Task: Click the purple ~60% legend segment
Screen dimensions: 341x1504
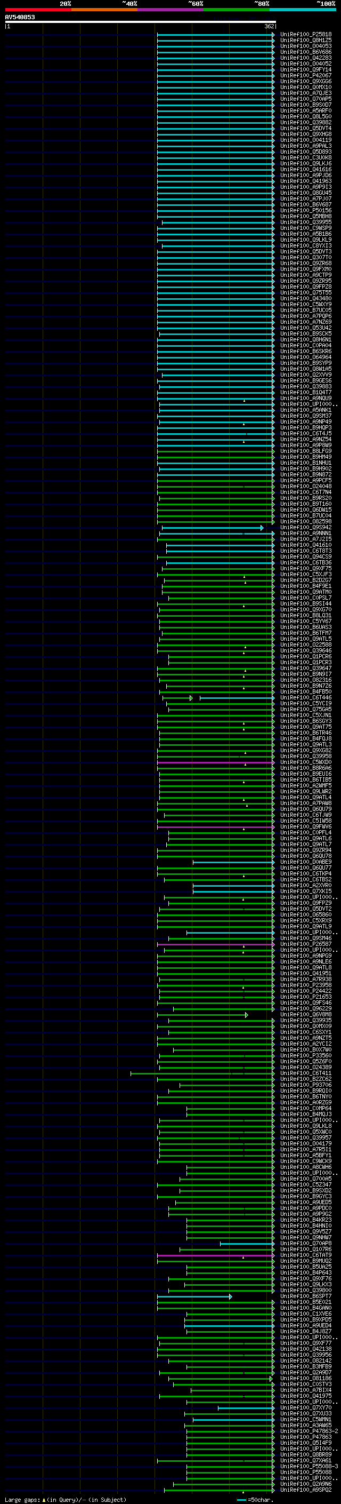Action: click(170, 10)
